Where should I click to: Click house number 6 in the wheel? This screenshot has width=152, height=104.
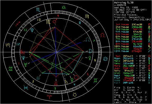pos(95,60)
